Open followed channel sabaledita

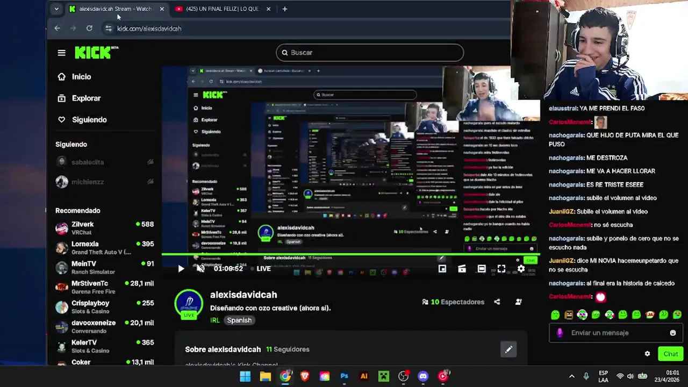105,162
